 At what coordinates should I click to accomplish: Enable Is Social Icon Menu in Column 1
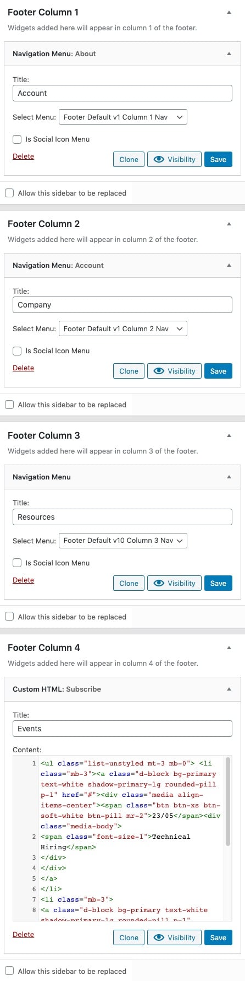(17, 139)
